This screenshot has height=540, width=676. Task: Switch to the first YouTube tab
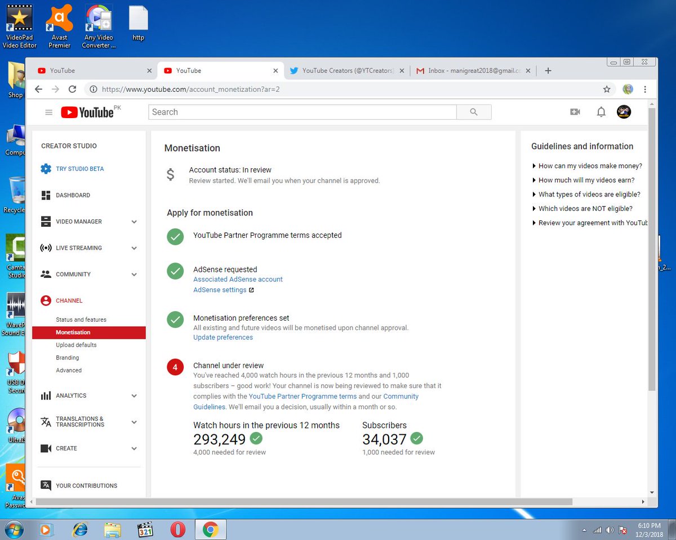point(93,71)
